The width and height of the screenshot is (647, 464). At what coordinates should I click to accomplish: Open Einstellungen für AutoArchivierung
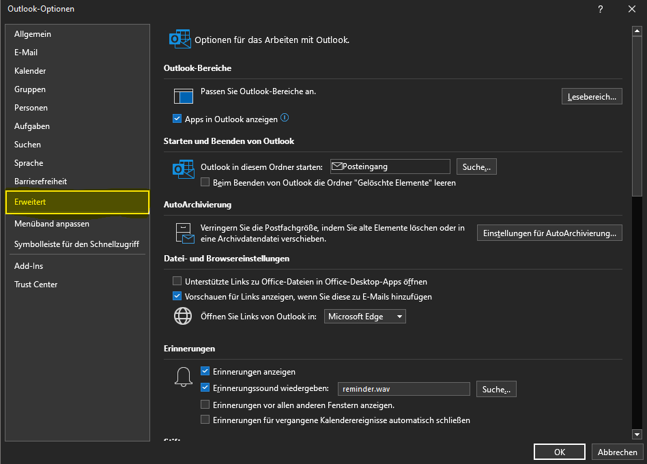tap(549, 233)
